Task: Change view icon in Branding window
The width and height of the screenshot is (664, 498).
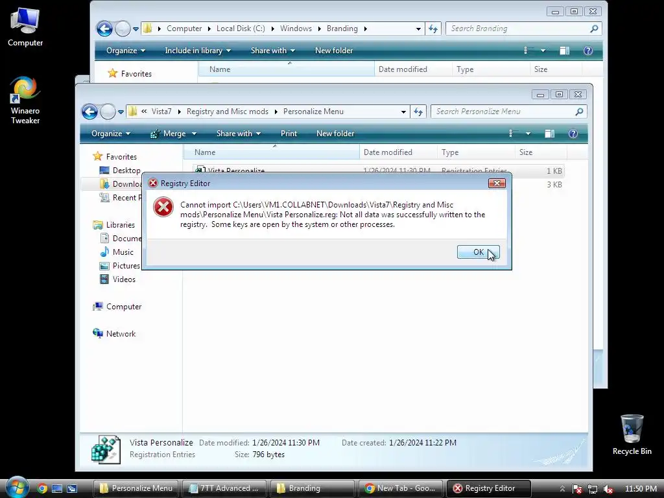Action: [x=528, y=51]
